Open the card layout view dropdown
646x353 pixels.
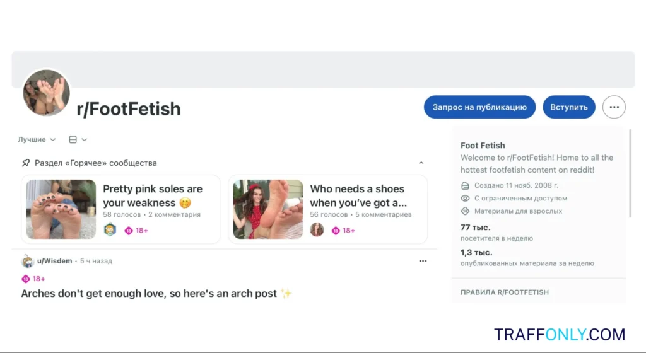(x=78, y=139)
